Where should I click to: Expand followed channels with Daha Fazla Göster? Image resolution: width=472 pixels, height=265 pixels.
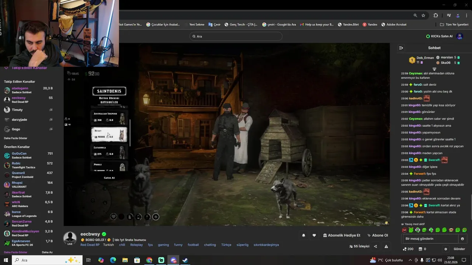15,138
